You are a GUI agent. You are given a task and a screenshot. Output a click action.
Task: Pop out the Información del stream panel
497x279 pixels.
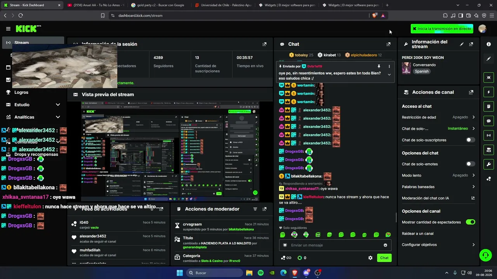point(471,44)
